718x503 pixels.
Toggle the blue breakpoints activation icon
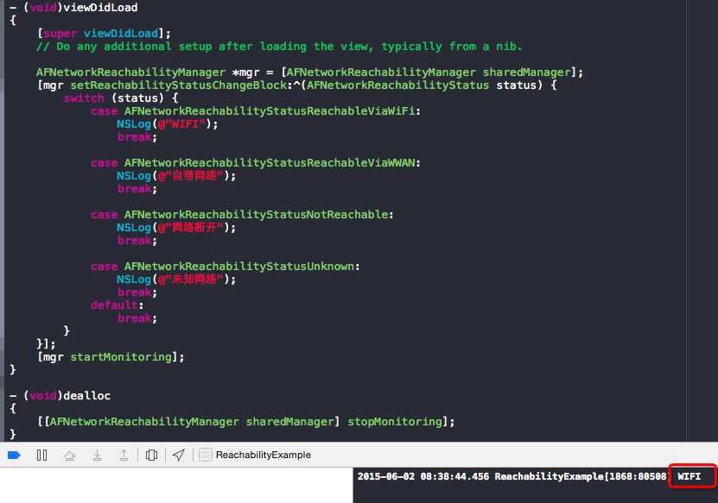tap(14, 455)
